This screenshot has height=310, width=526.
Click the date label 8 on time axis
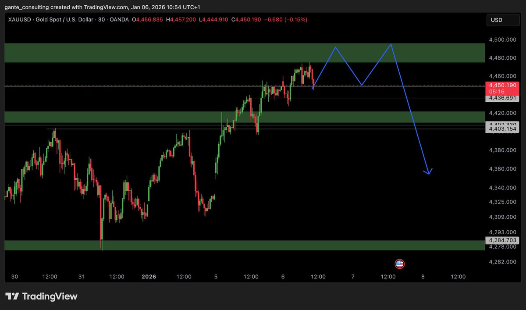coord(423,277)
